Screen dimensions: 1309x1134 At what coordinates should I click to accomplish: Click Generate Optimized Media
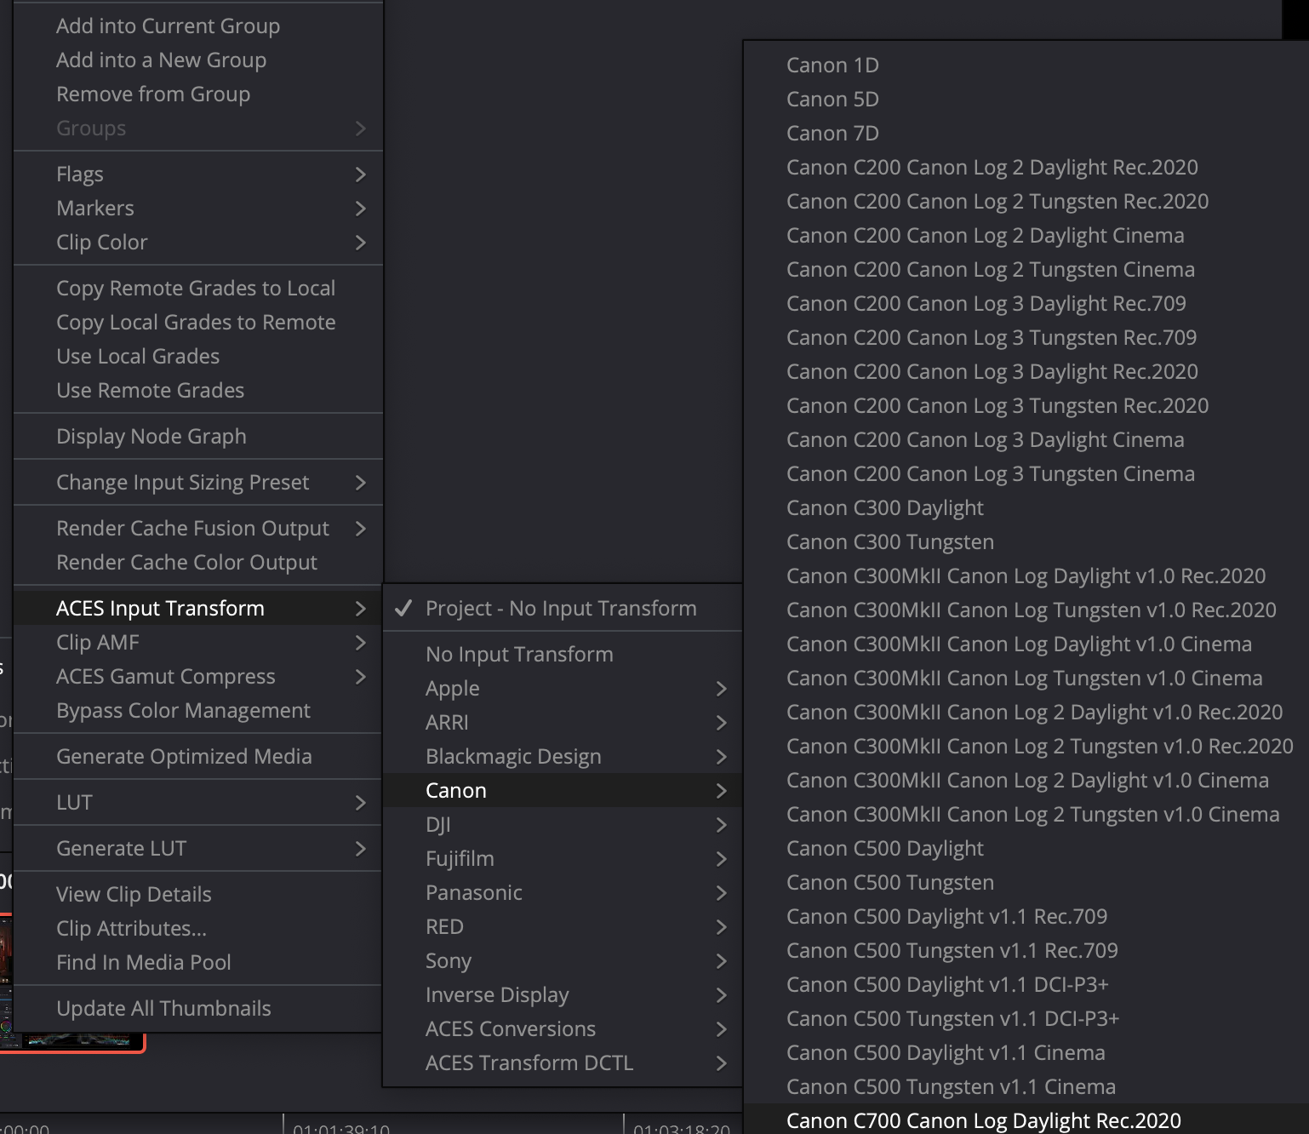(x=198, y=756)
